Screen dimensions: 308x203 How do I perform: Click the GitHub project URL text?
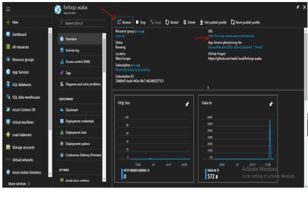pyautogui.click(x=235, y=58)
